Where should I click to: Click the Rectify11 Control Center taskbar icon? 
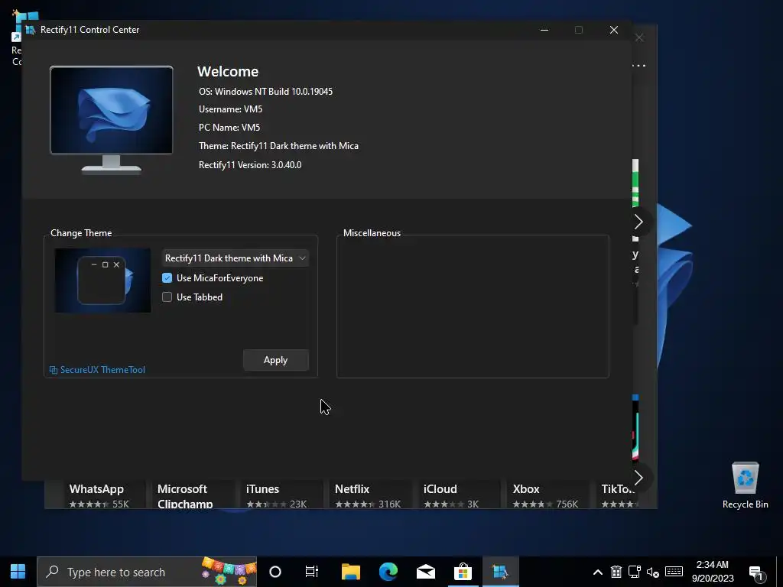coord(500,572)
